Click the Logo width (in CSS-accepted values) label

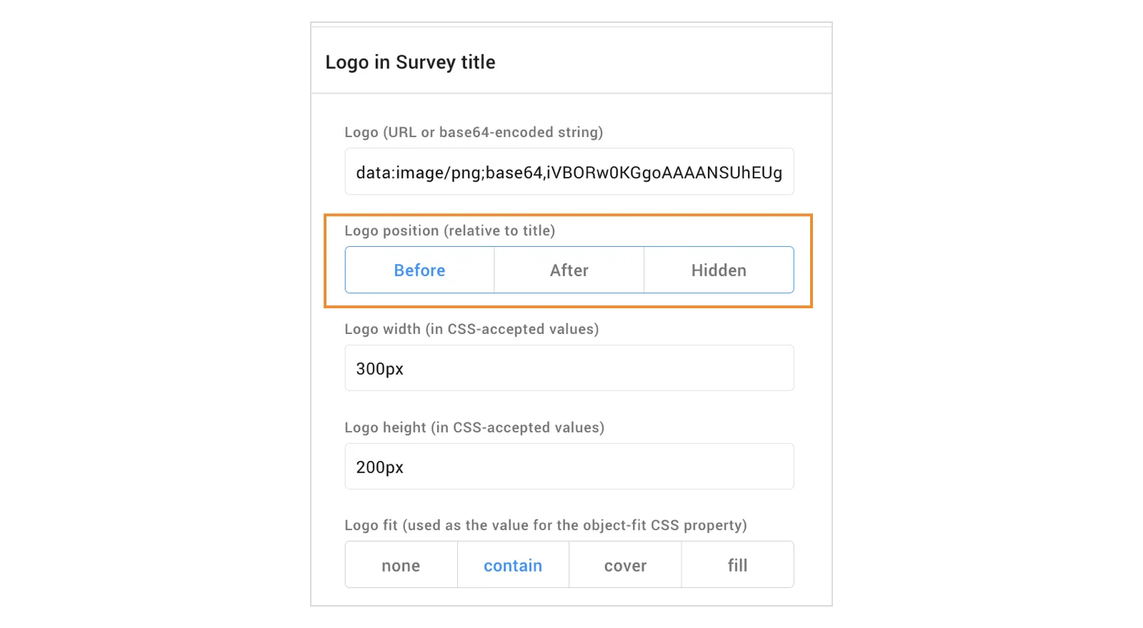pyautogui.click(x=471, y=329)
